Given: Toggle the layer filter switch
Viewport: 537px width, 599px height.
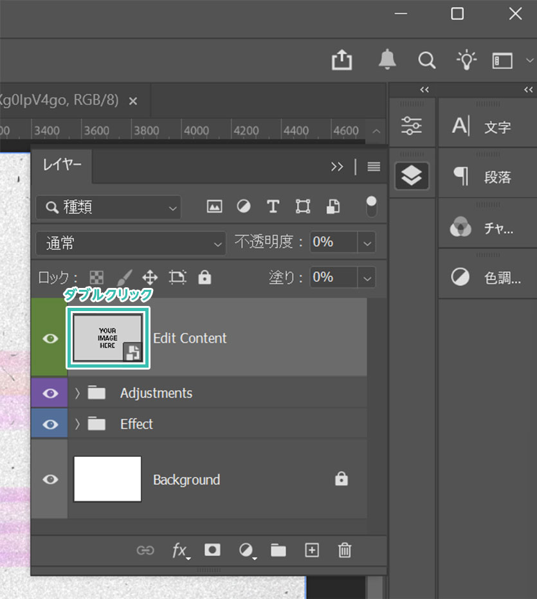Looking at the screenshot, I should [371, 206].
